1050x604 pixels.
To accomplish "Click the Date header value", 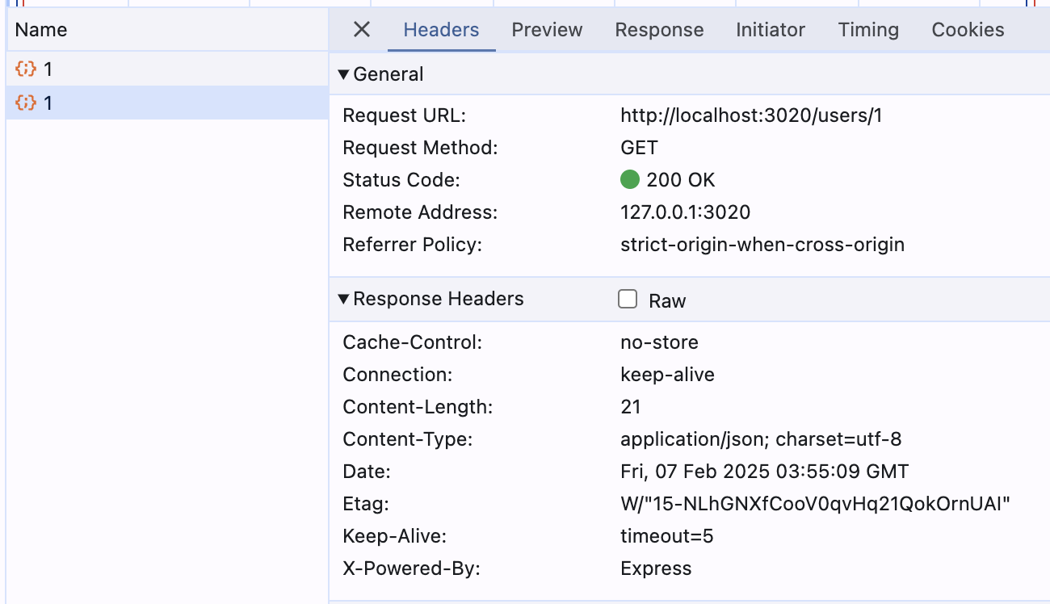I will click(x=764, y=472).
